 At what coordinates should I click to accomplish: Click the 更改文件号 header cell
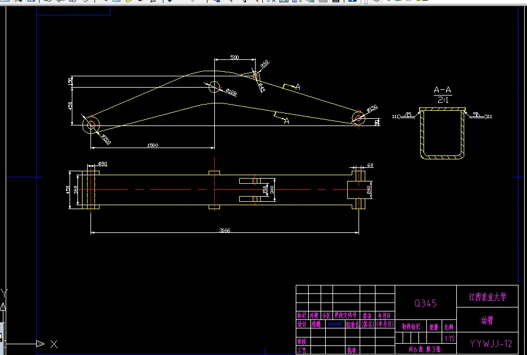pos(345,315)
